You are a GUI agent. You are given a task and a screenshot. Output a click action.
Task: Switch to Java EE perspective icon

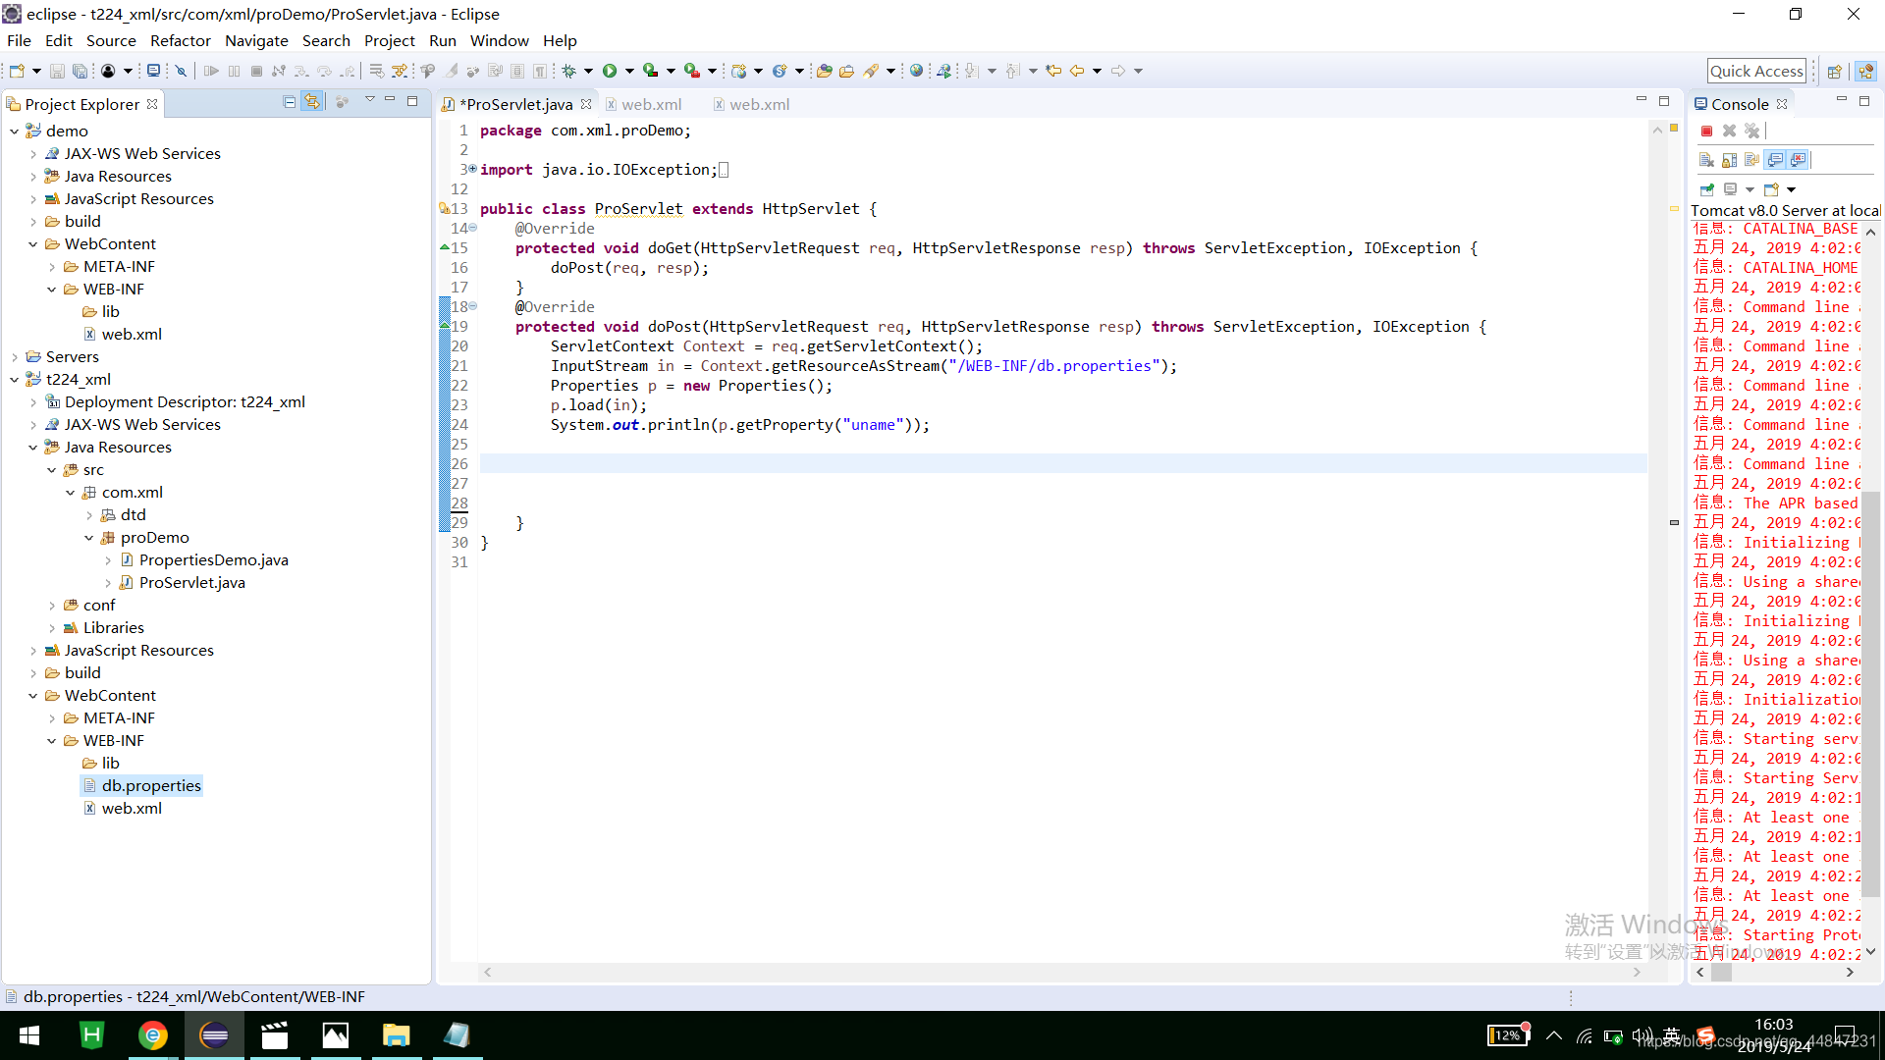click(1866, 71)
